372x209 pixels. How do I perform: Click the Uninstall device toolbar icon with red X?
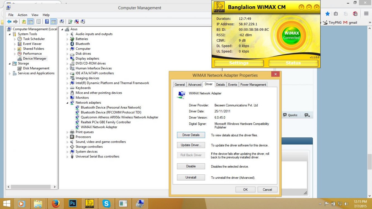[x=76, y=21]
